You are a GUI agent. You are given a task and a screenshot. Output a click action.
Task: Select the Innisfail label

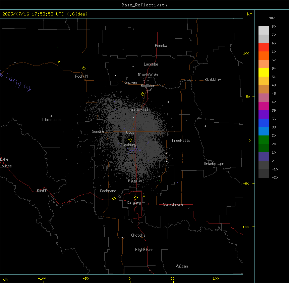coord(139,110)
